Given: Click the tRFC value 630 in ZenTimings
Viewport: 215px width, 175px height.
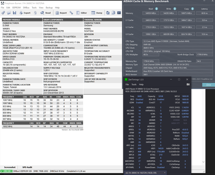Looking at the screenshot, I should (x=139, y=149).
